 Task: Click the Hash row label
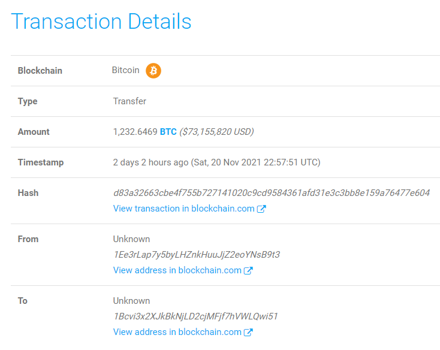tap(28, 193)
